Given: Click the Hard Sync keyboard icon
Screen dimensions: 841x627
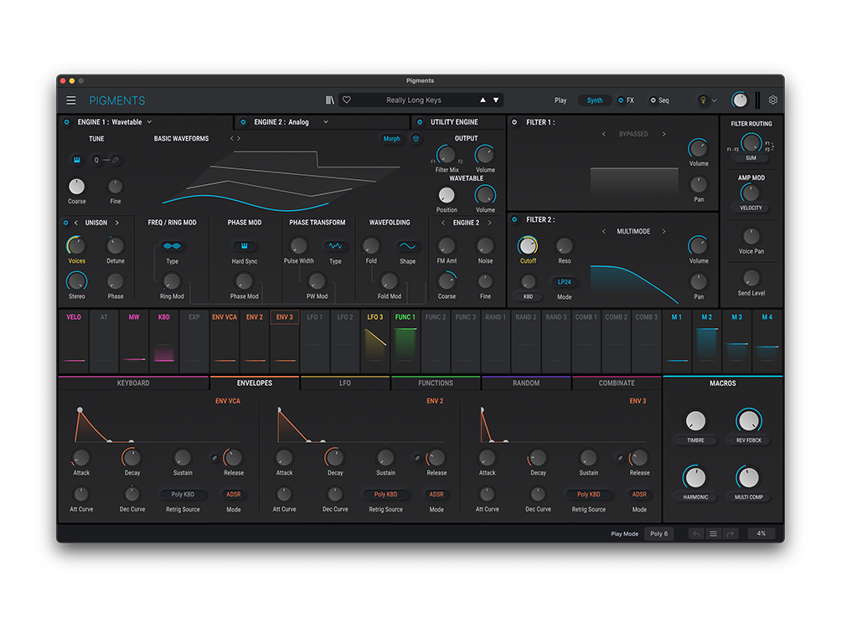Looking at the screenshot, I should [244, 246].
